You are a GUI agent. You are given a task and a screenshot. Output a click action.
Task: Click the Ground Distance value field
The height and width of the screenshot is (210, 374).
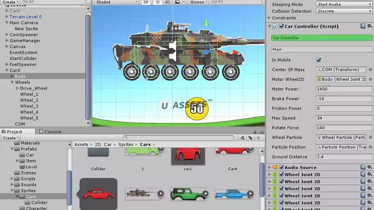tap(344, 157)
